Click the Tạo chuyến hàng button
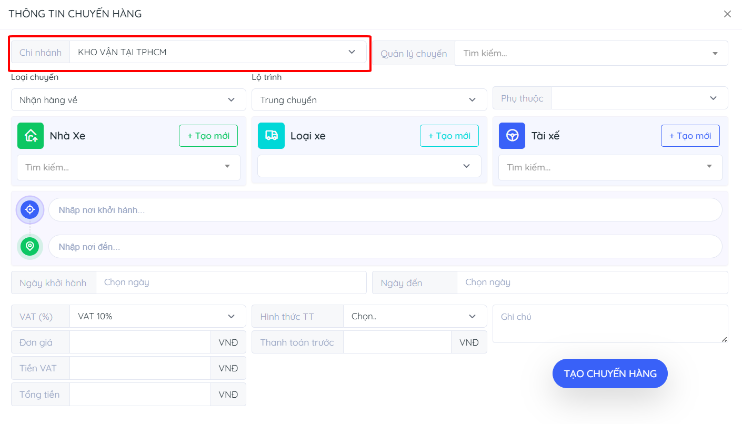742x424 pixels. [610, 373]
